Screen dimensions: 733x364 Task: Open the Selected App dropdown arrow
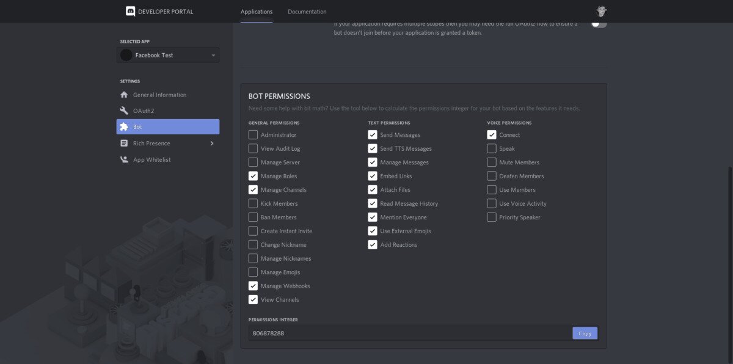click(x=213, y=56)
